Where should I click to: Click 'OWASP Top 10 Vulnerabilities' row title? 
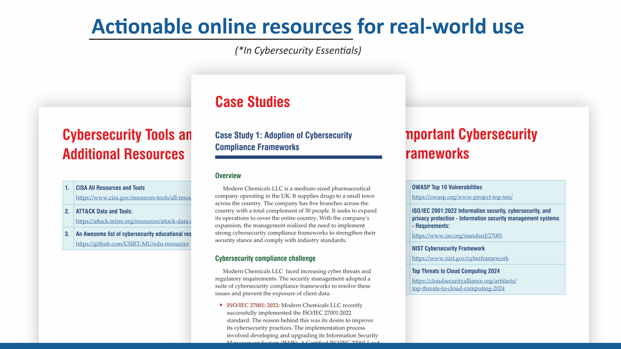(447, 187)
